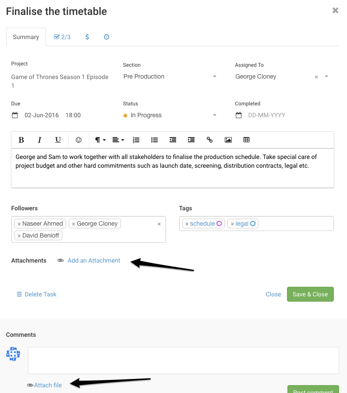Open the paragraph format dropdown

99,140
